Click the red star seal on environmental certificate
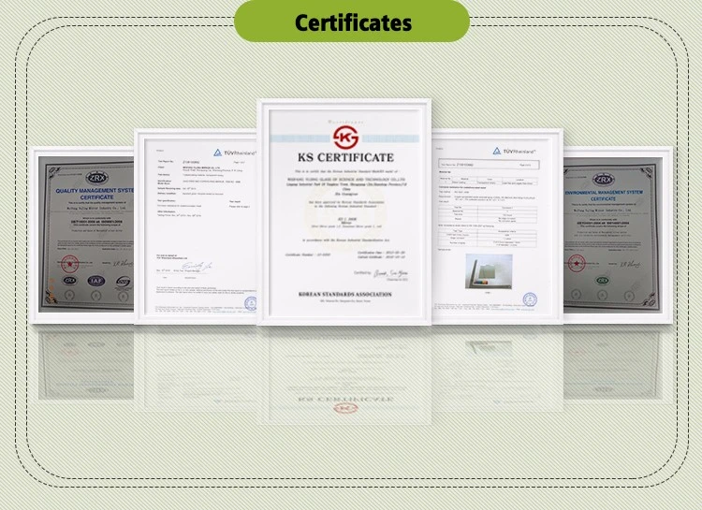 point(577,263)
